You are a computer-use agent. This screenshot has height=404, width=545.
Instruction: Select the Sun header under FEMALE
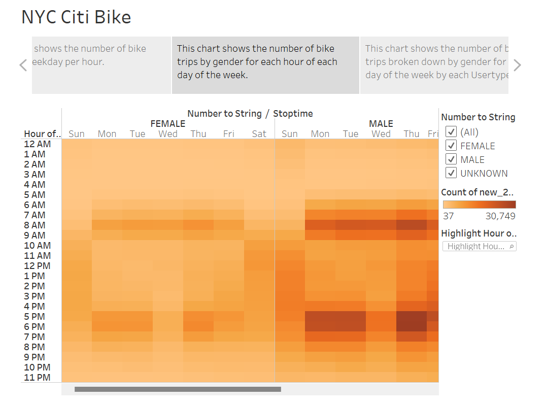[x=77, y=133]
